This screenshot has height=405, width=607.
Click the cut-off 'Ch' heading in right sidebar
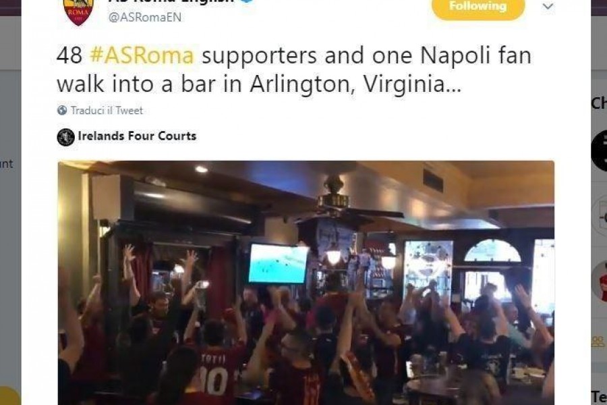599,103
